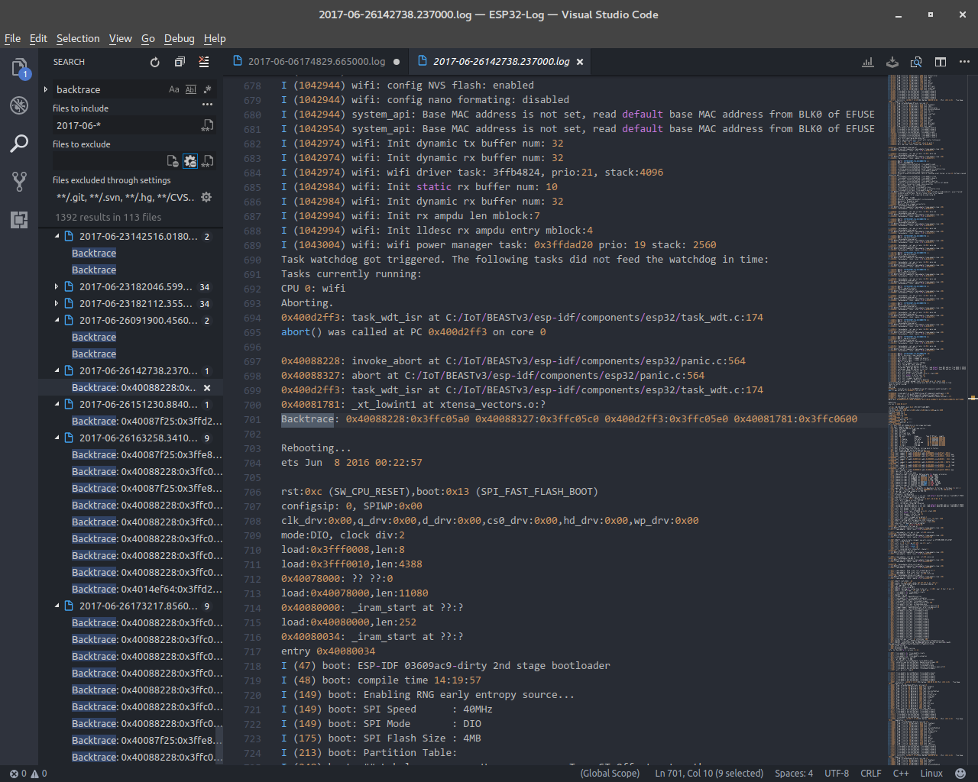Image resolution: width=978 pixels, height=782 pixels.
Task: Expand the 2017-06-23182046 results group
Action: tap(55, 286)
